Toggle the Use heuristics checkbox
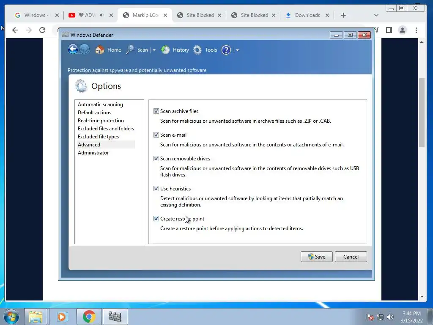The height and width of the screenshot is (325, 433). (x=156, y=189)
